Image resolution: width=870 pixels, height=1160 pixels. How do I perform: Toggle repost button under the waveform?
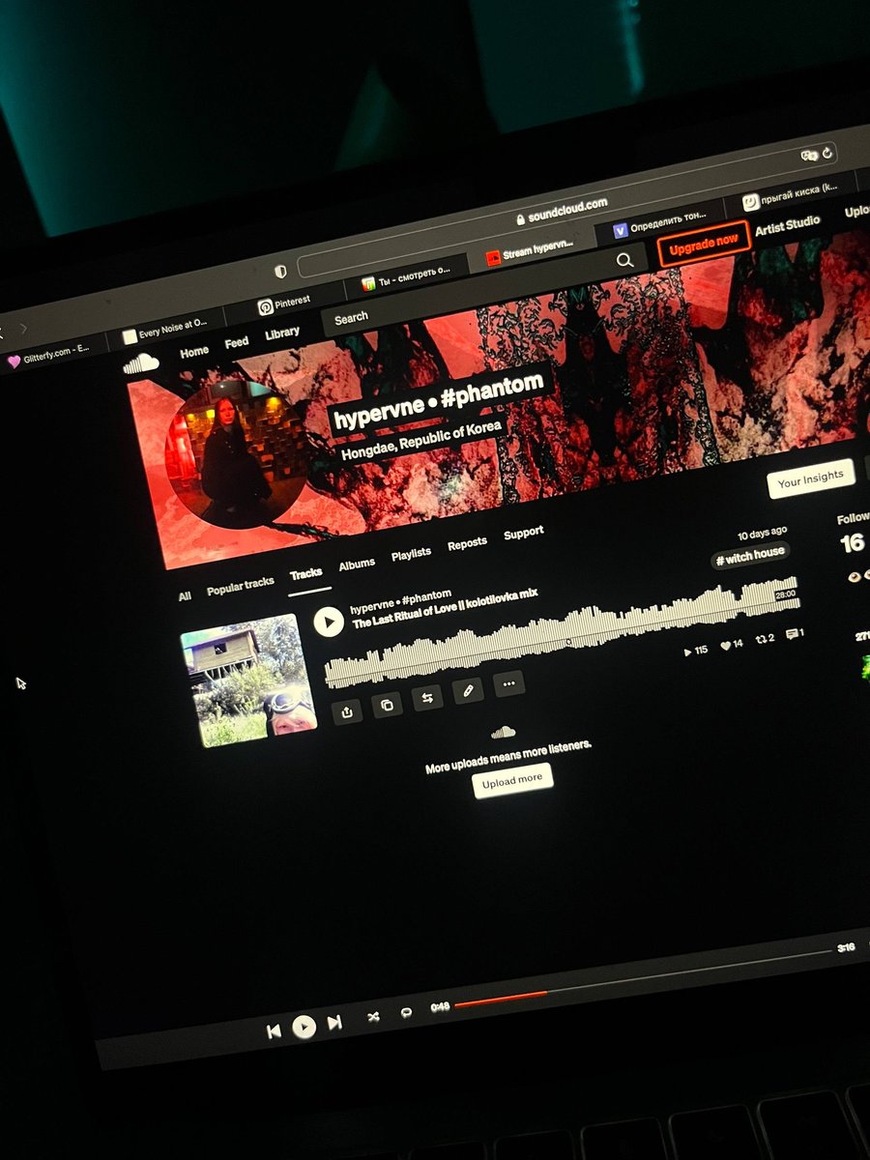(x=427, y=698)
